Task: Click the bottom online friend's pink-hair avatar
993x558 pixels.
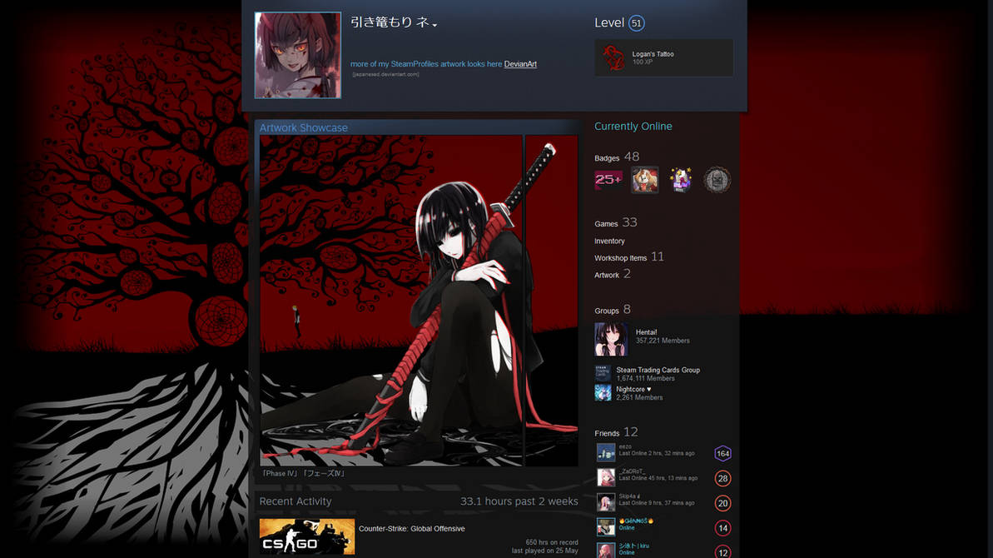Action: coord(606,551)
